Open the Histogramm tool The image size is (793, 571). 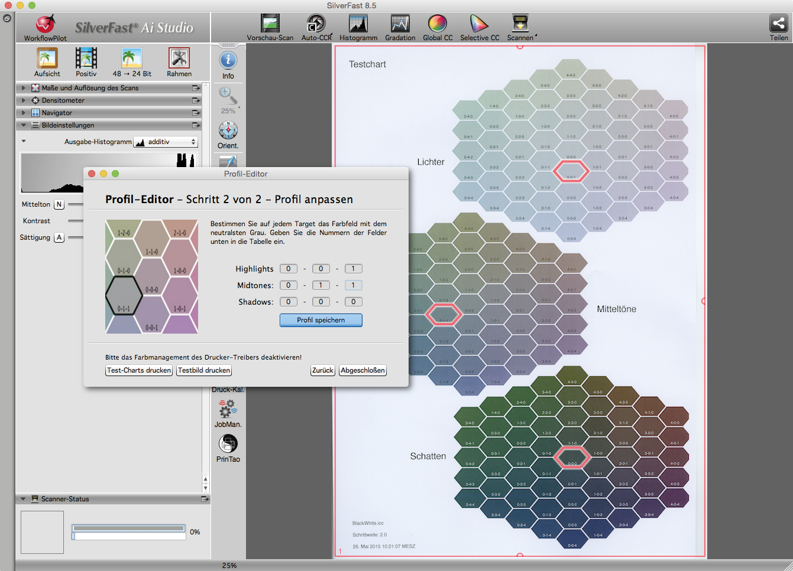[x=358, y=24]
